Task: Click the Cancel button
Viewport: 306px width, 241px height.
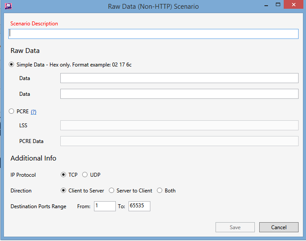Action: [279, 227]
